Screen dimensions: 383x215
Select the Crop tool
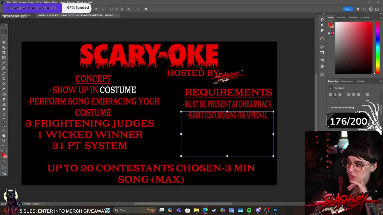click(x=4, y=53)
